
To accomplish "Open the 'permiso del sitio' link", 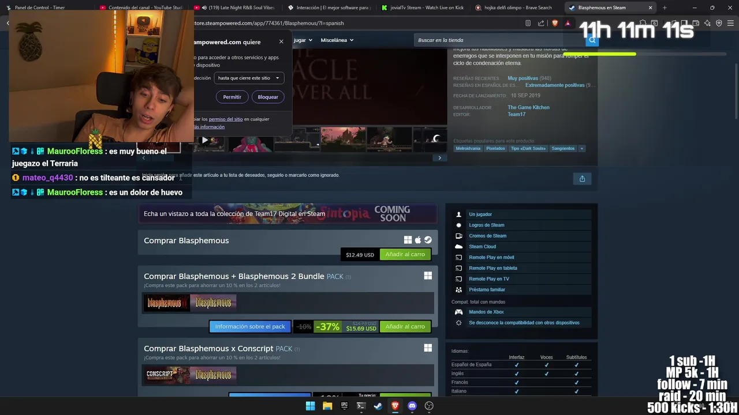I will (226, 119).
